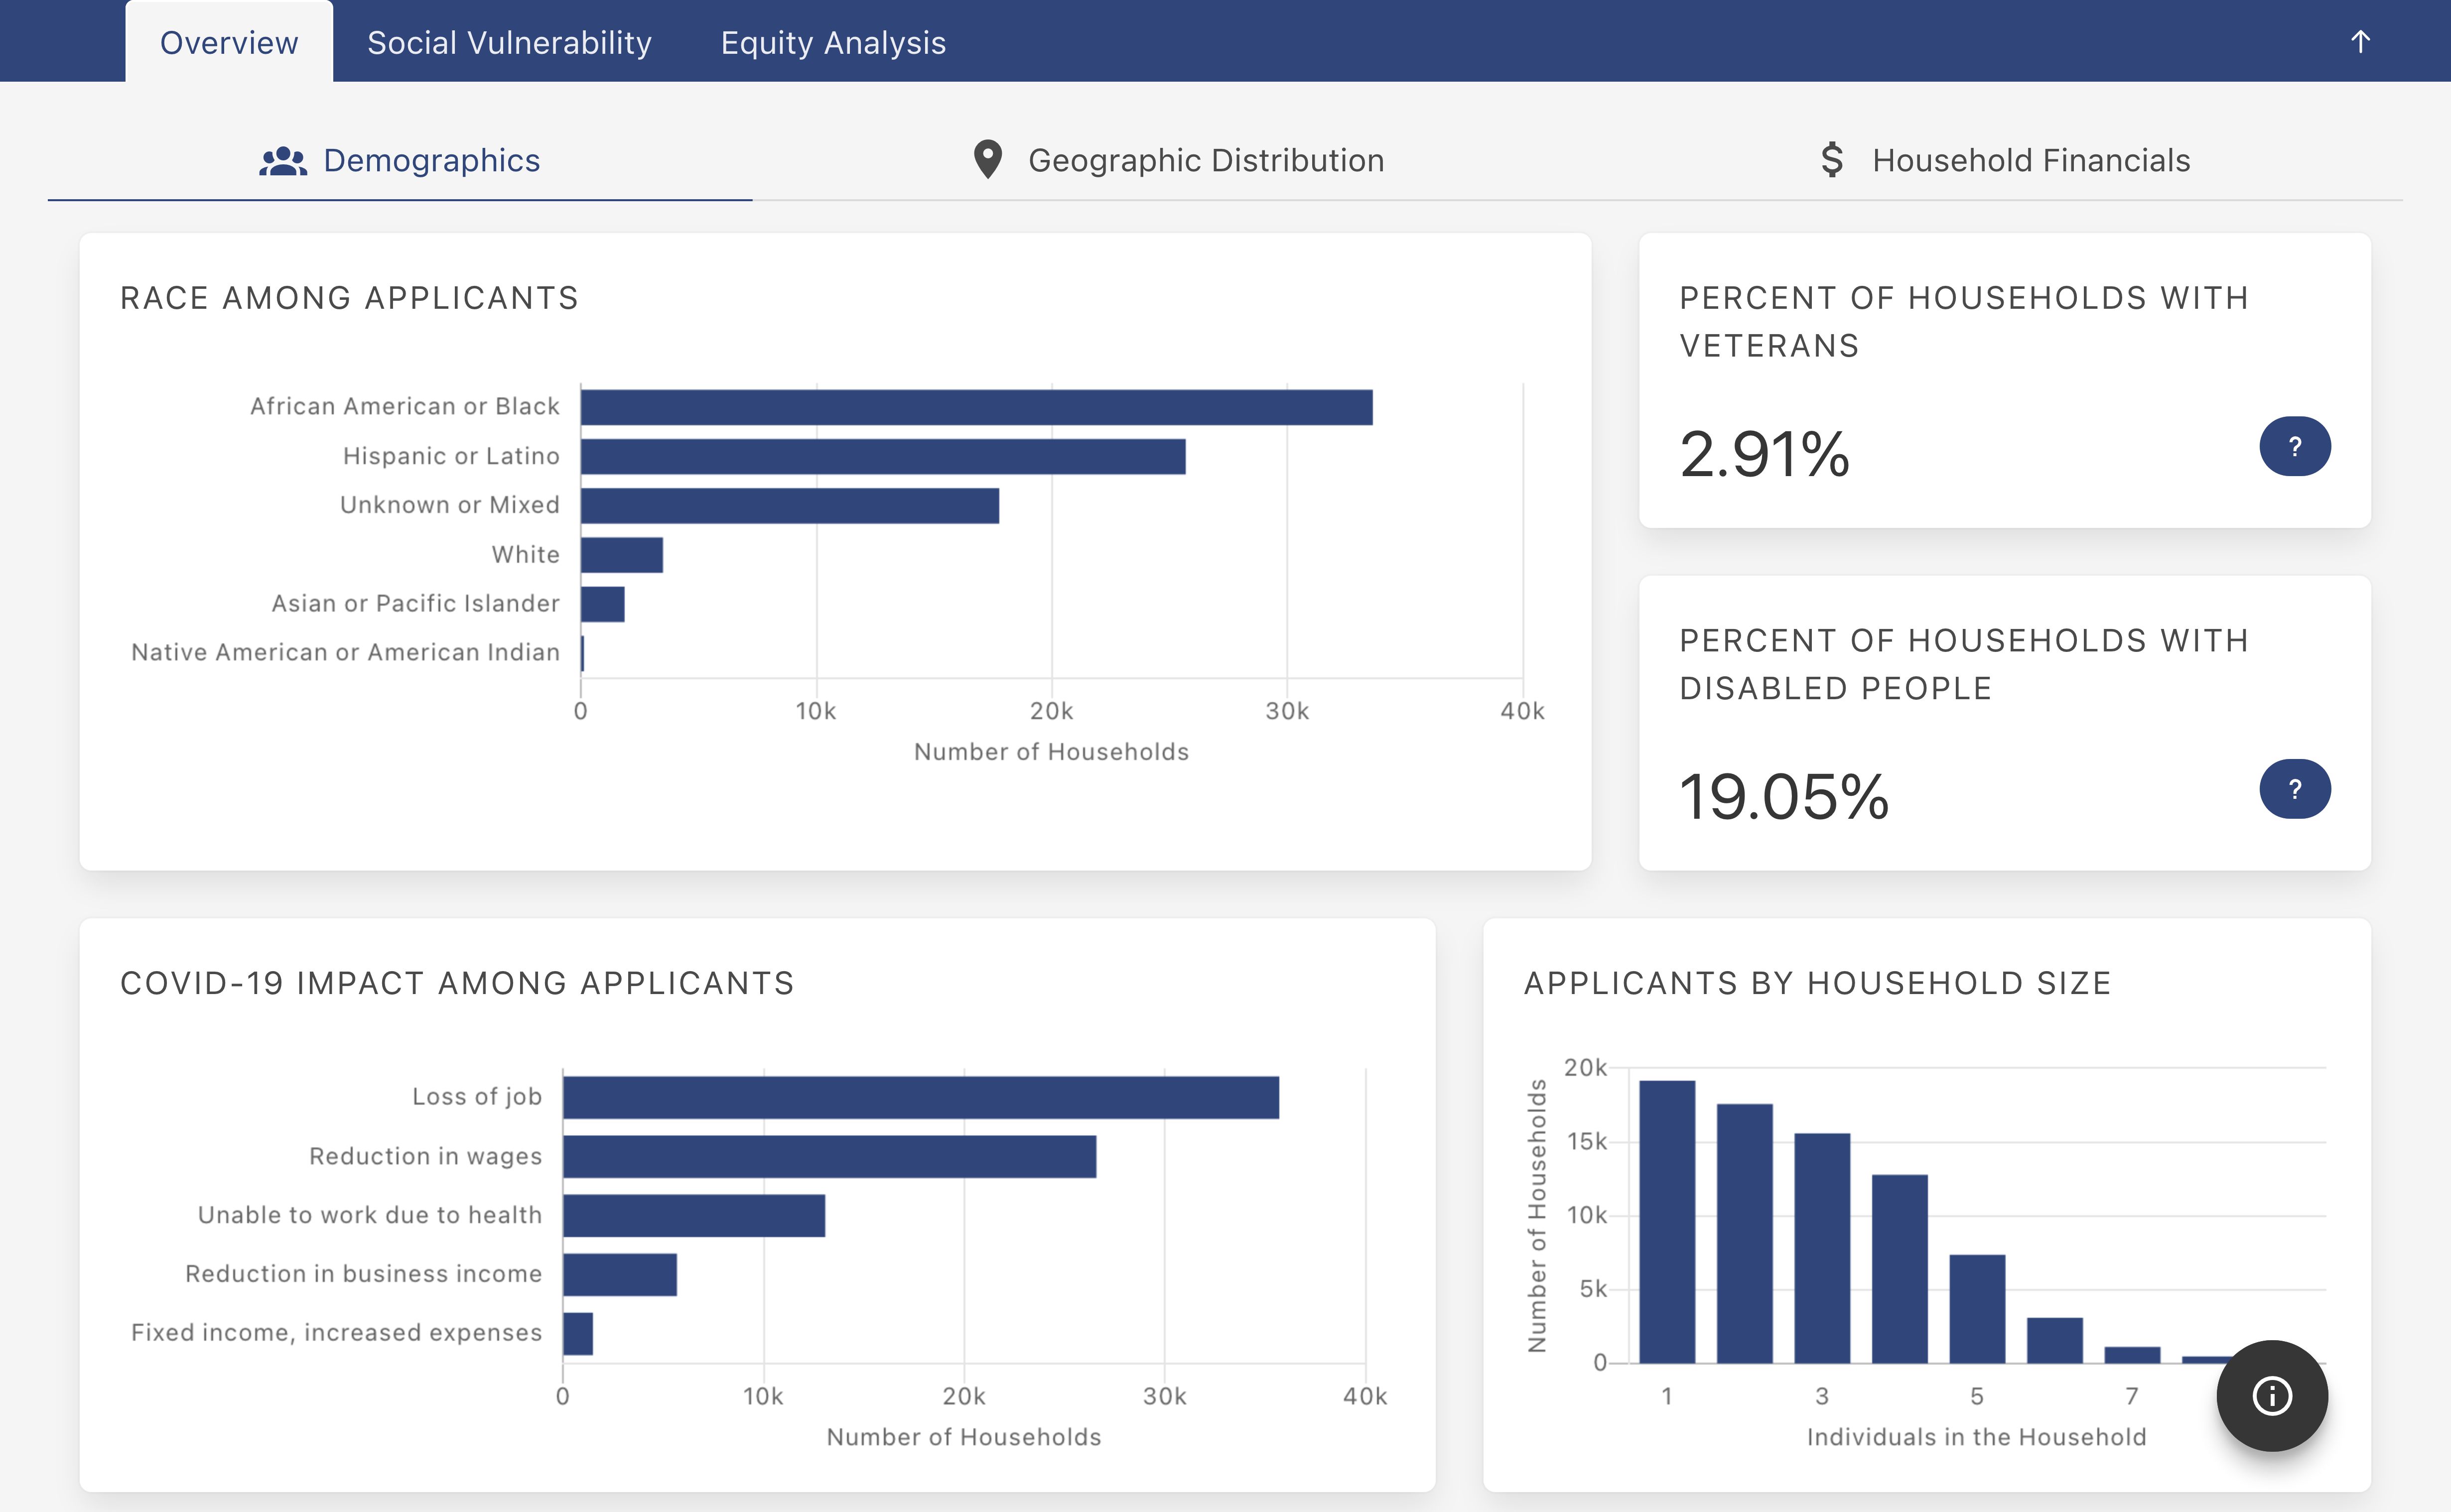Click the scroll-to-top arrow icon
This screenshot has height=1512, width=2451.
2360,42
